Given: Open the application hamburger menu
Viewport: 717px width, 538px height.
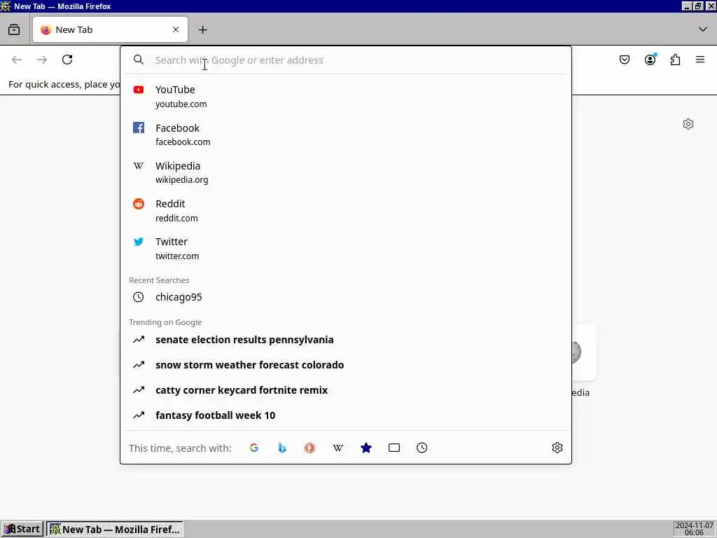Looking at the screenshot, I should point(700,60).
